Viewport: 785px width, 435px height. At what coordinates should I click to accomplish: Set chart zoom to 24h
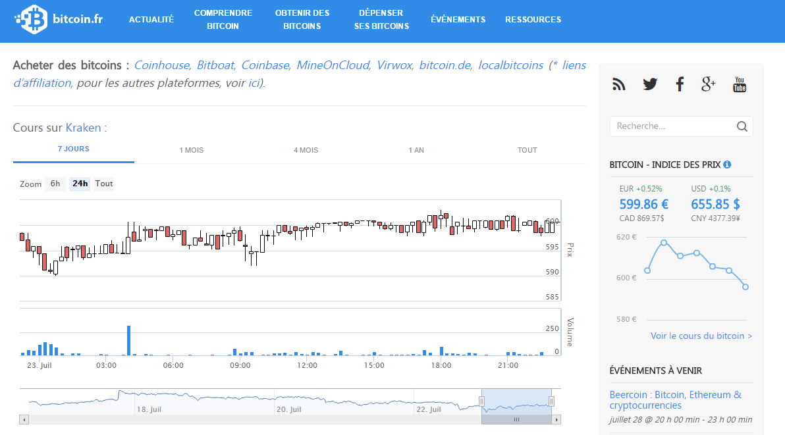(x=80, y=184)
